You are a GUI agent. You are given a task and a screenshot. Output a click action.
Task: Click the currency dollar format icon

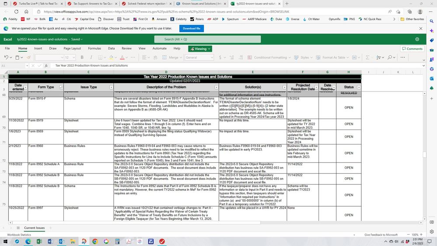220,57
